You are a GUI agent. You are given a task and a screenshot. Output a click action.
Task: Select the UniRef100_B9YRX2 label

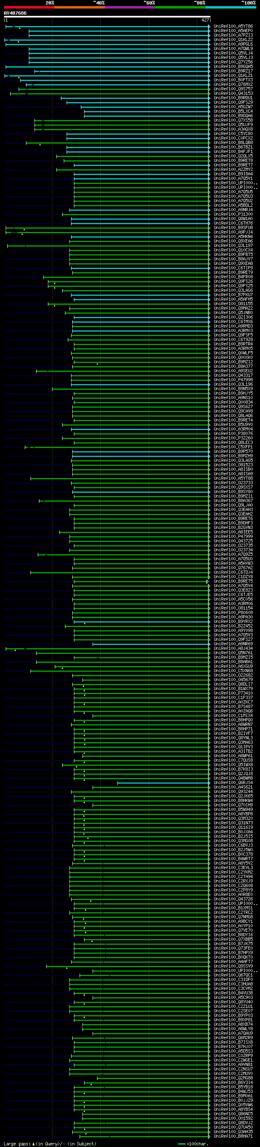[x=233, y=622]
